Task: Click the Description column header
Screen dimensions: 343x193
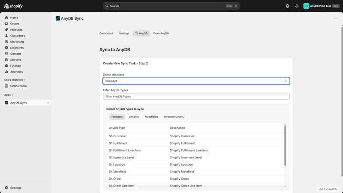Action: (x=178, y=128)
